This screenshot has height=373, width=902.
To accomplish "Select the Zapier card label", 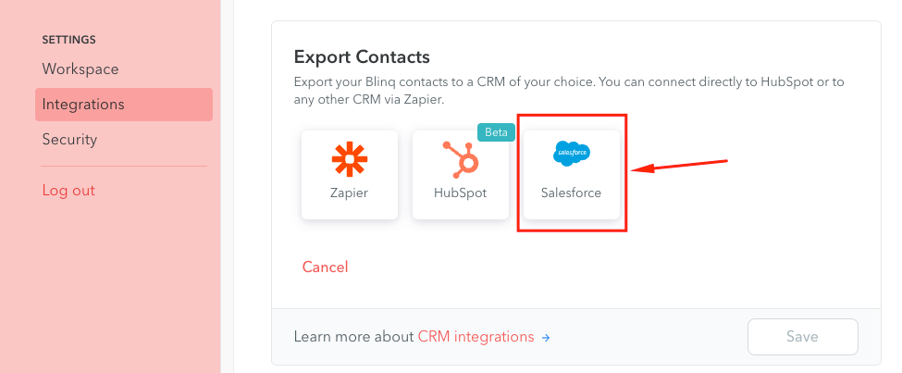I will coord(349,193).
